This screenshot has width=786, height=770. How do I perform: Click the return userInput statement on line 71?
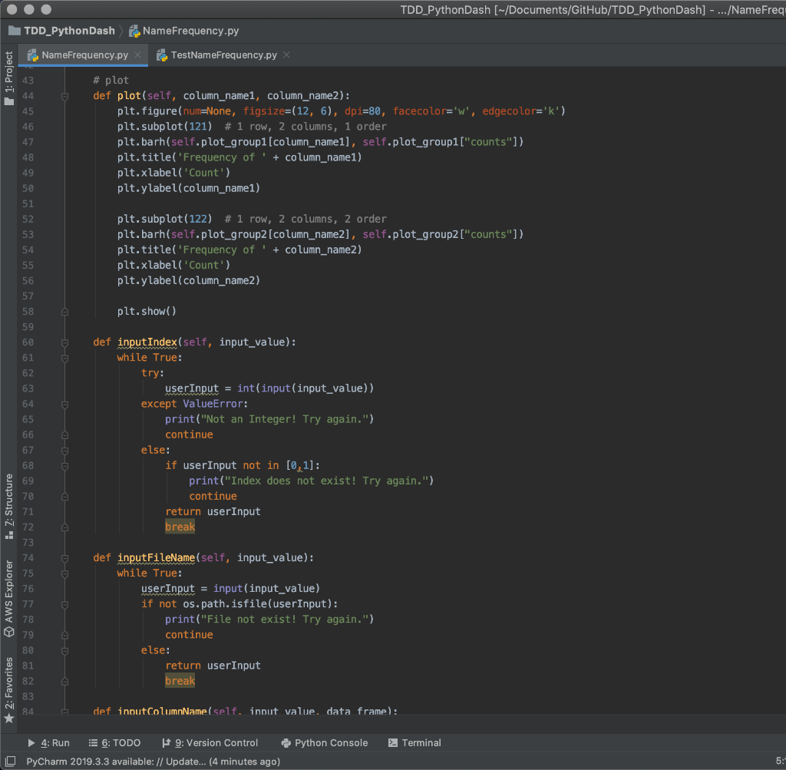tap(213, 512)
